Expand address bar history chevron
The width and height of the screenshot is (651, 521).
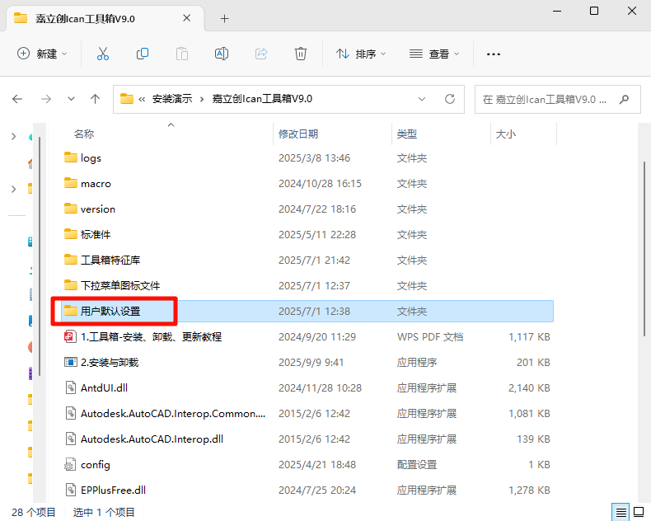(x=423, y=99)
